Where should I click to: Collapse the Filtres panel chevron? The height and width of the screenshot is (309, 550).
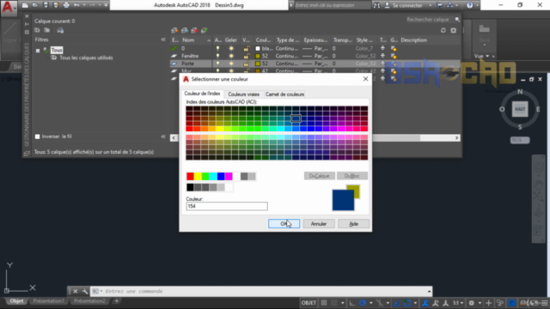pos(163,39)
